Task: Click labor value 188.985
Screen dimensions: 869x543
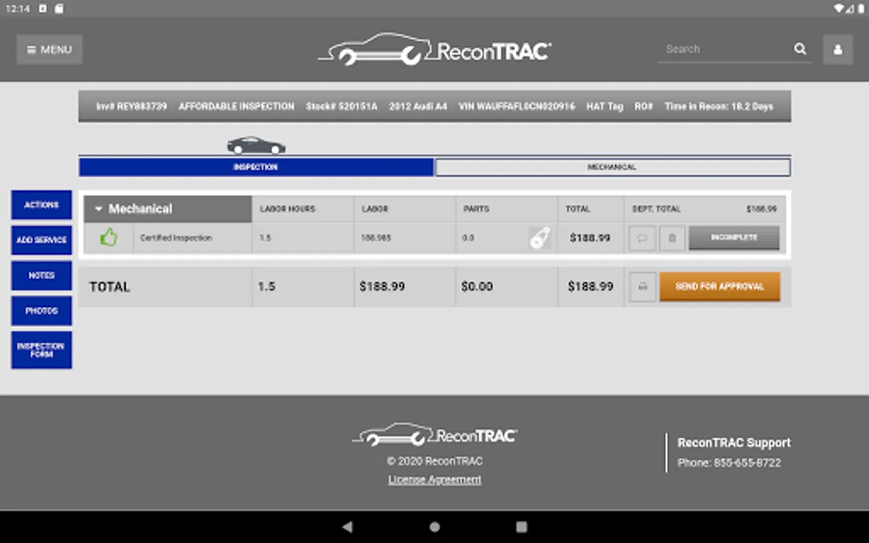Action: click(x=376, y=238)
